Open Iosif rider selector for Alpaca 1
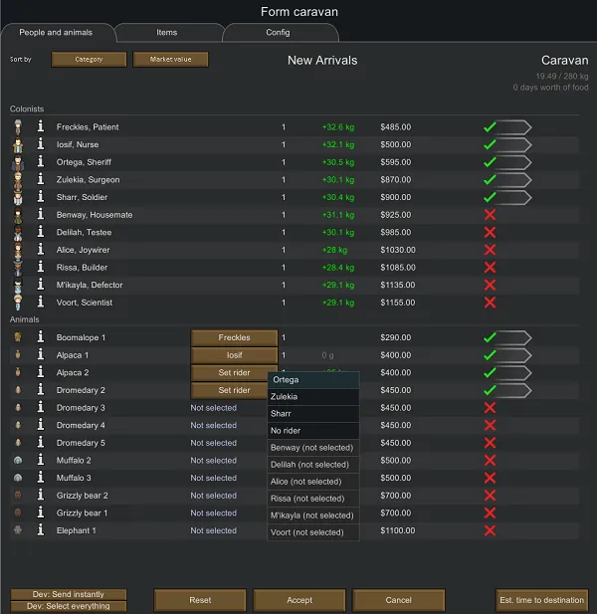 234,355
